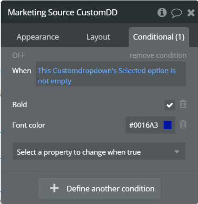Click remove condition link
198x204 pixels.
[x=158, y=55]
